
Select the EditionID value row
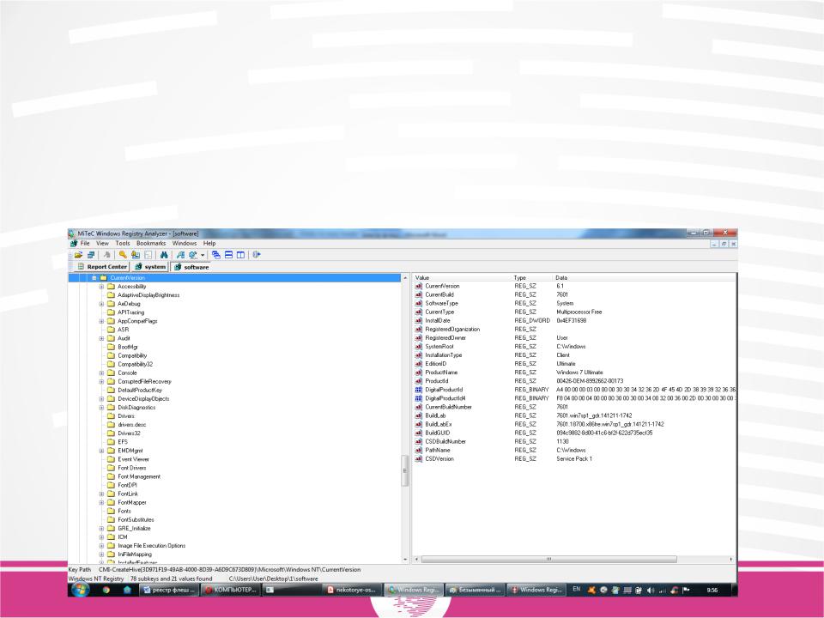[574, 364]
